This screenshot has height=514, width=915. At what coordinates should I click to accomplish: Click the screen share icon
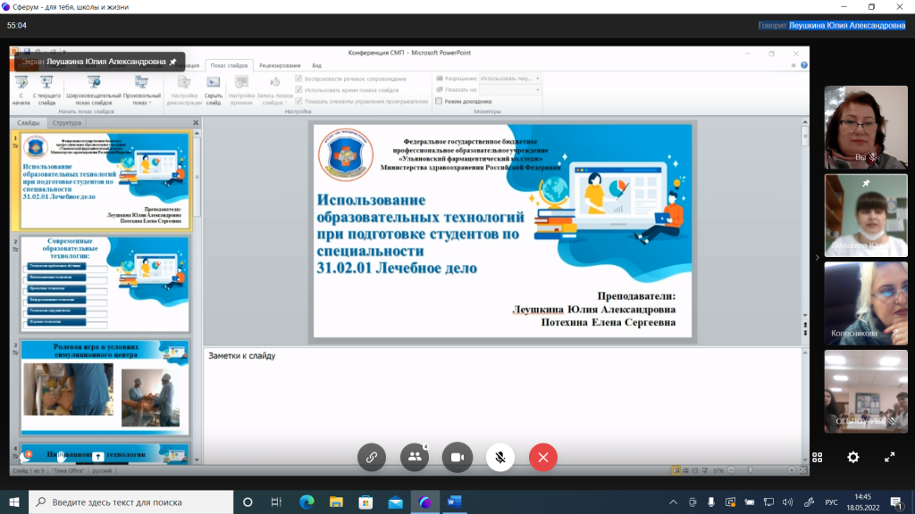(97, 457)
